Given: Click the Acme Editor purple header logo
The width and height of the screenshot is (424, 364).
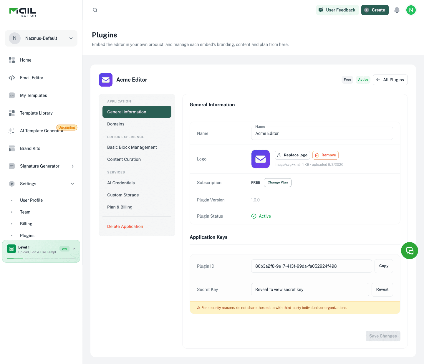Looking at the screenshot, I should point(106,80).
